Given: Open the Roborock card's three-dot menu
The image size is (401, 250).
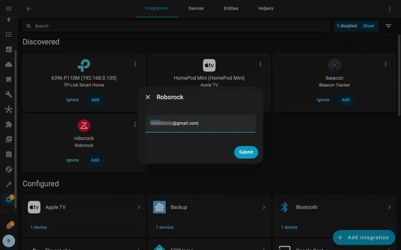Looking at the screenshot, I should click(x=135, y=124).
